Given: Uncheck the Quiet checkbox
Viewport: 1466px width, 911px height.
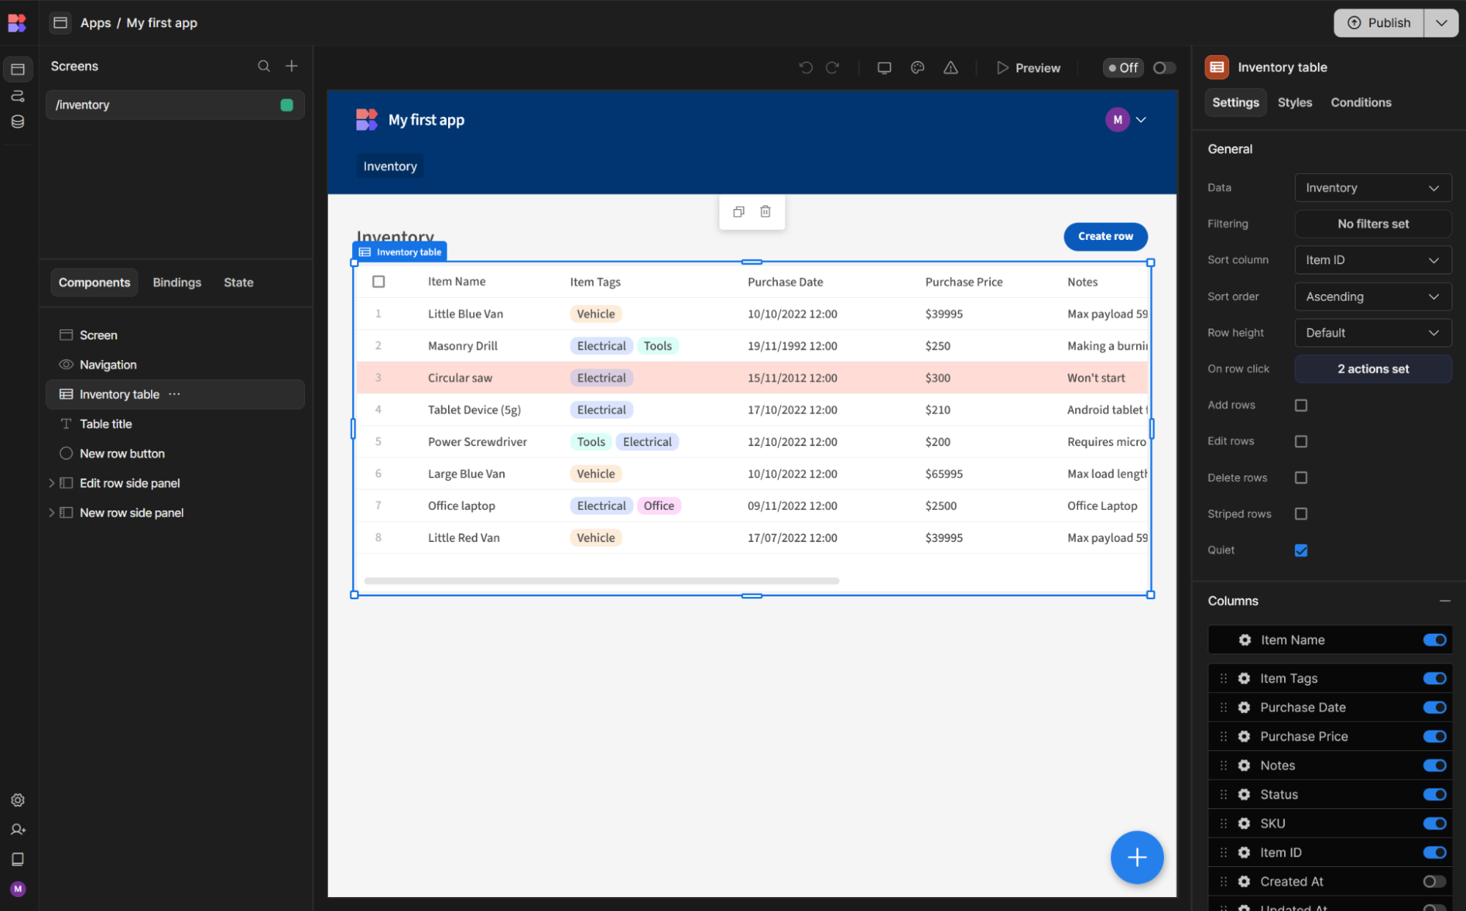Looking at the screenshot, I should tap(1301, 550).
